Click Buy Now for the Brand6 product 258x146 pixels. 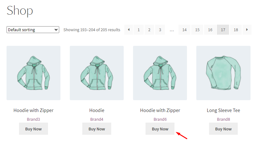click(x=160, y=129)
